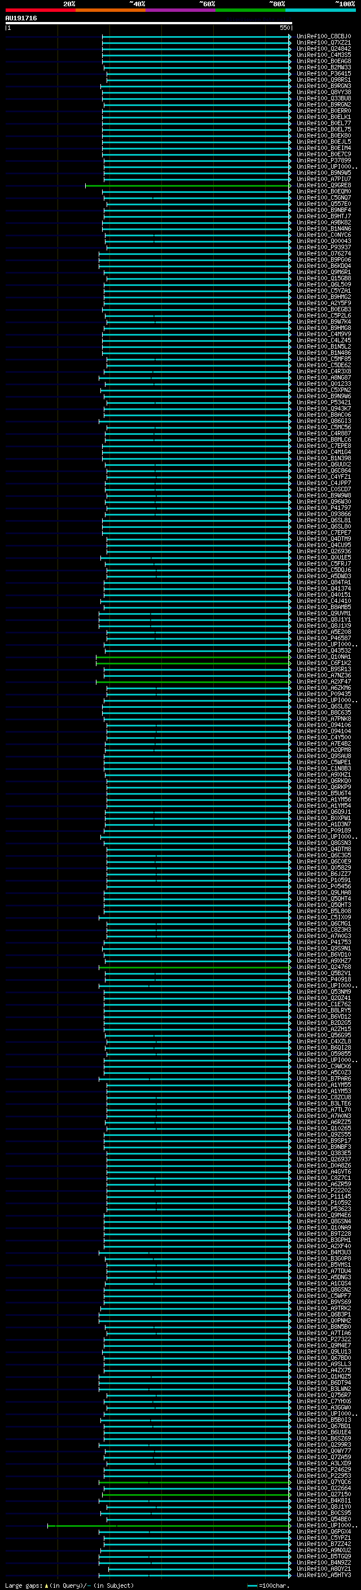Image resolution: width=361 pixels, height=1590 pixels.
Task: Open hit UniRef100_B5U6T4
Action: tap(323, 792)
